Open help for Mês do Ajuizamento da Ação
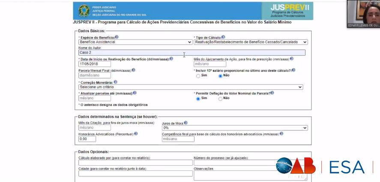This screenshot has width=380, height=182. [292, 59]
